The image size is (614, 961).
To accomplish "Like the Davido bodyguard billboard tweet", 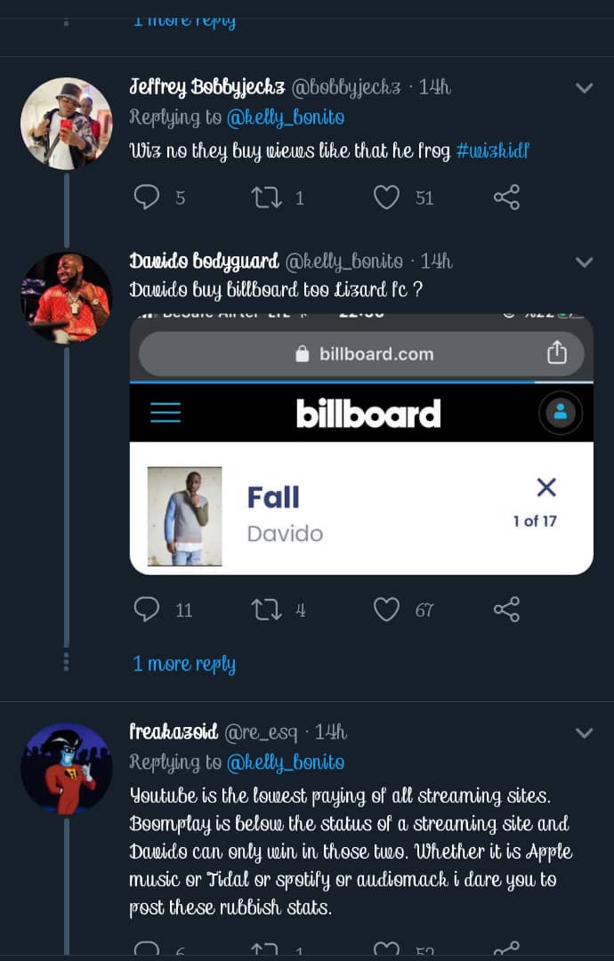I will 386,610.
